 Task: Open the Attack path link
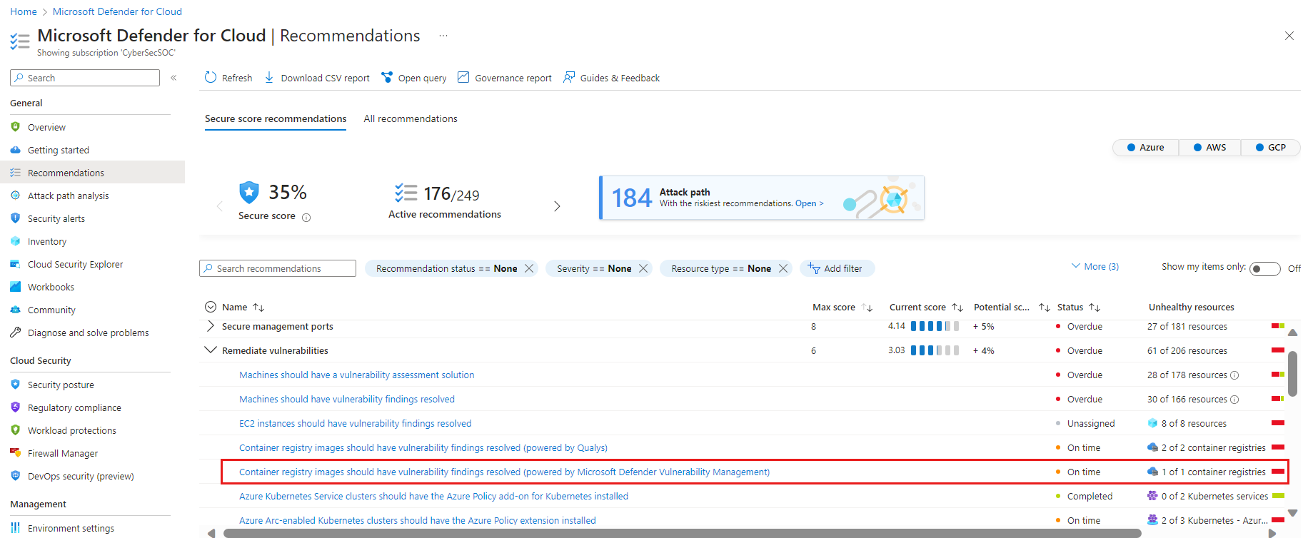click(x=809, y=203)
